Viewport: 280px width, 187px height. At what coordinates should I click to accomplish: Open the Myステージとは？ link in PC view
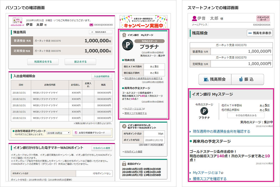click(134, 109)
